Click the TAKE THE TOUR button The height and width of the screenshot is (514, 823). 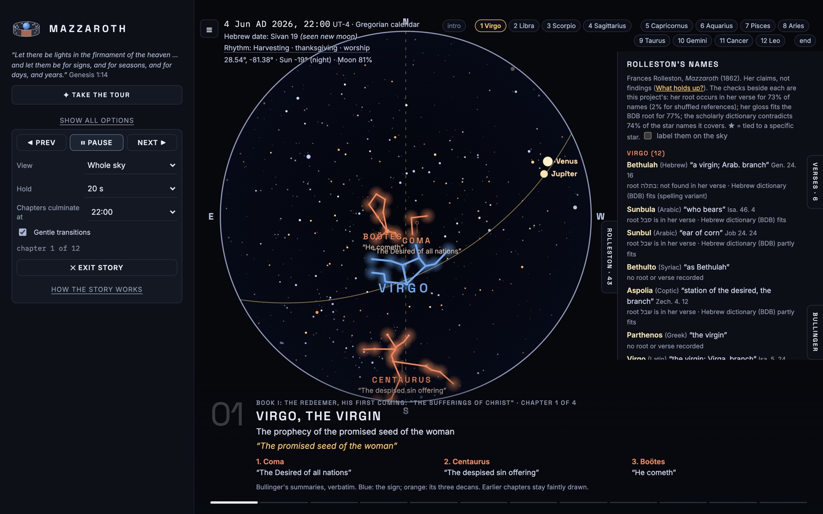pos(97,95)
